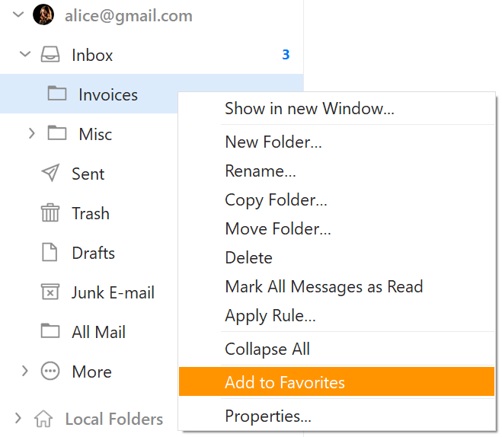Expand the Misc folder chevron
Viewport: 502px width, 437px height.
point(32,133)
